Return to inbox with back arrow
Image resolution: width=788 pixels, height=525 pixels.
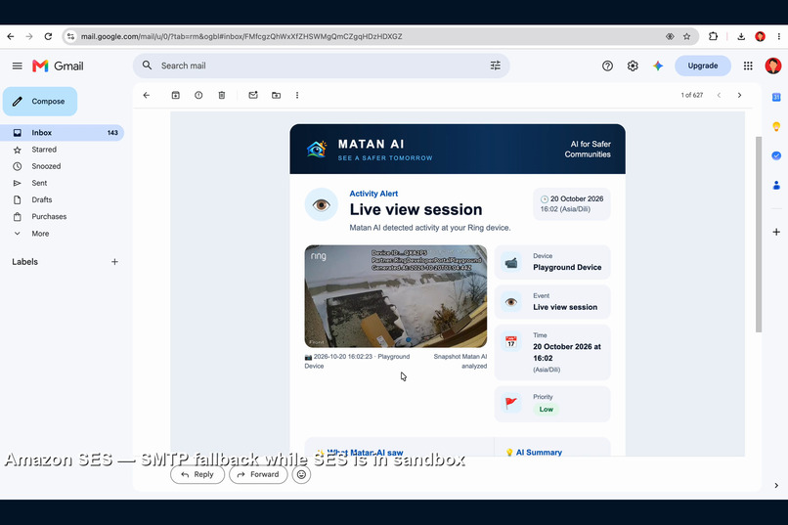[x=147, y=95]
